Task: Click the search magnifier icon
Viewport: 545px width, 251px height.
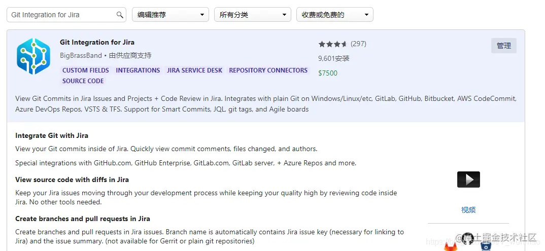Action: click(120, 15)
